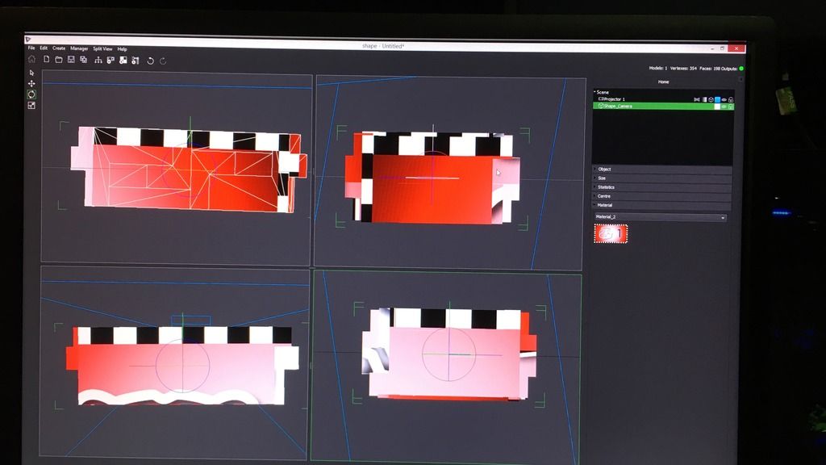Open the Split View menu
Viewport: 826px width, 465px height.
[x=102, y=49]
